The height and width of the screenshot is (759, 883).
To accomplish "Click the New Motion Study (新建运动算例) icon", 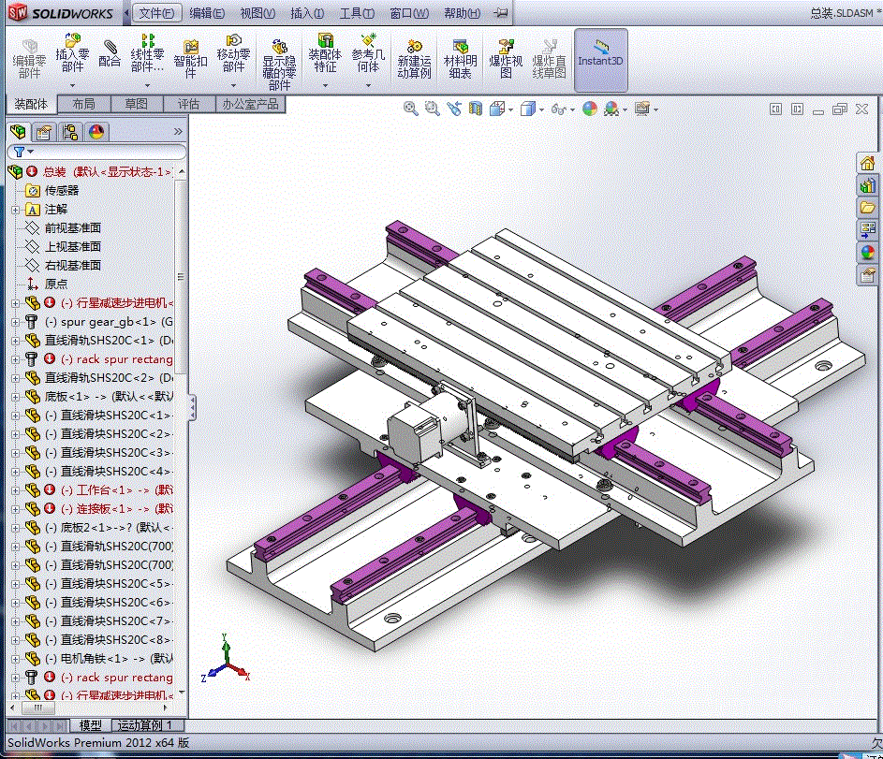I will coord(414,59).
